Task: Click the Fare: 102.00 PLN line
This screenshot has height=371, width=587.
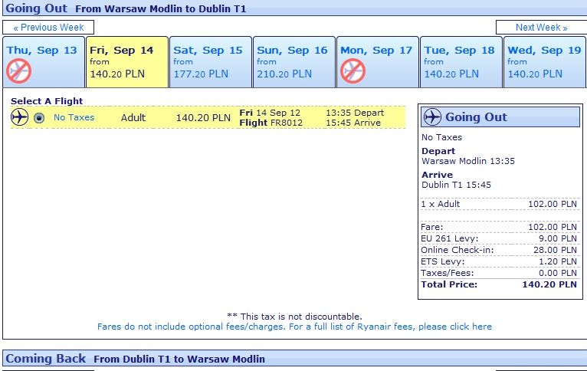Action: coord(499,227)
